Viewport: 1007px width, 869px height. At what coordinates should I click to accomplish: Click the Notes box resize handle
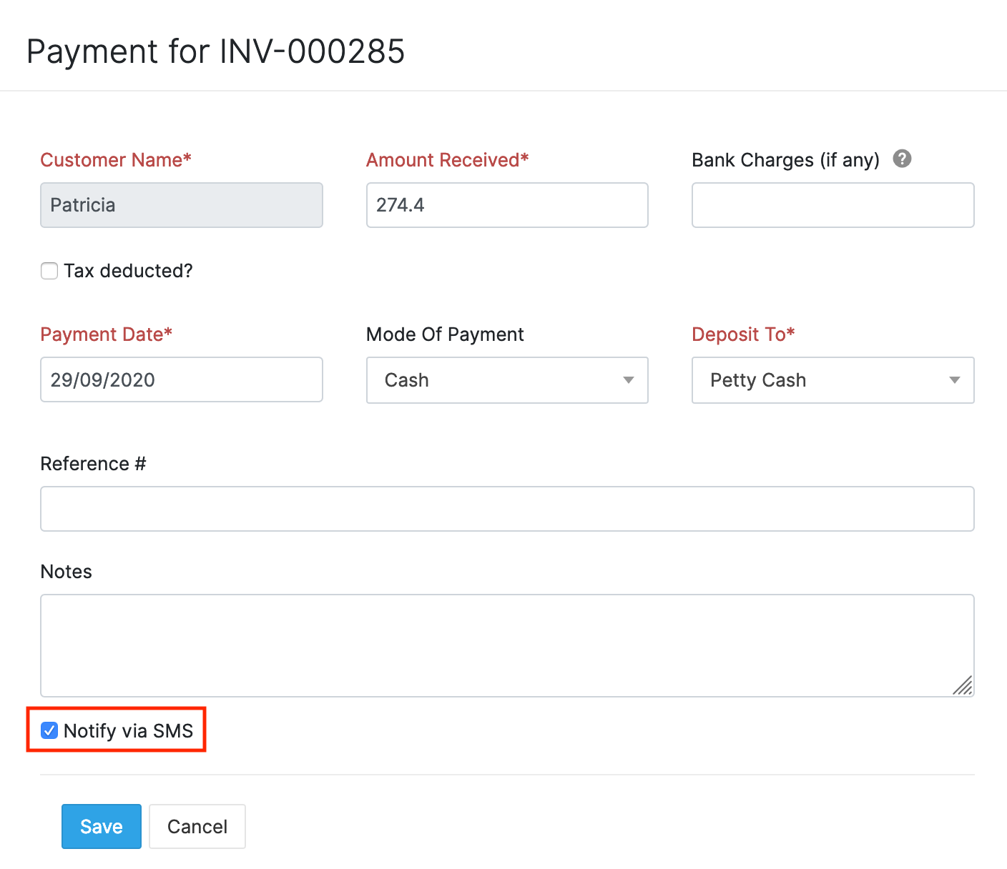(963, 685)
